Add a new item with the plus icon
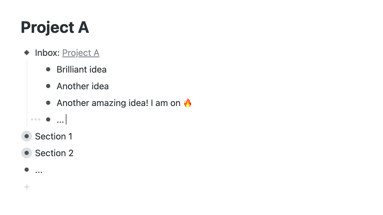The height and width of the screenshot is (215, 383). pyautogui.click(x=27, y=187)
